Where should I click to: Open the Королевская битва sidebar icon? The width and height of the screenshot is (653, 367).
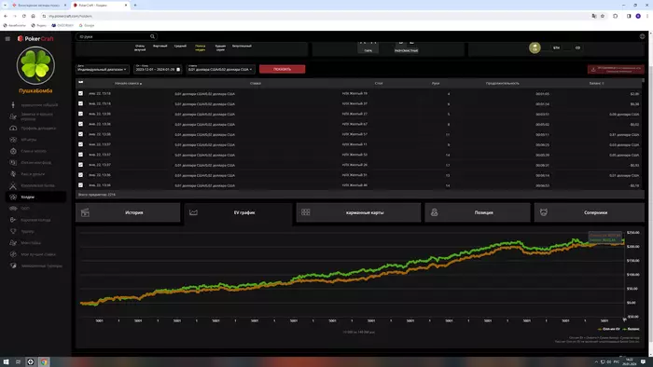tap(13, 185)
